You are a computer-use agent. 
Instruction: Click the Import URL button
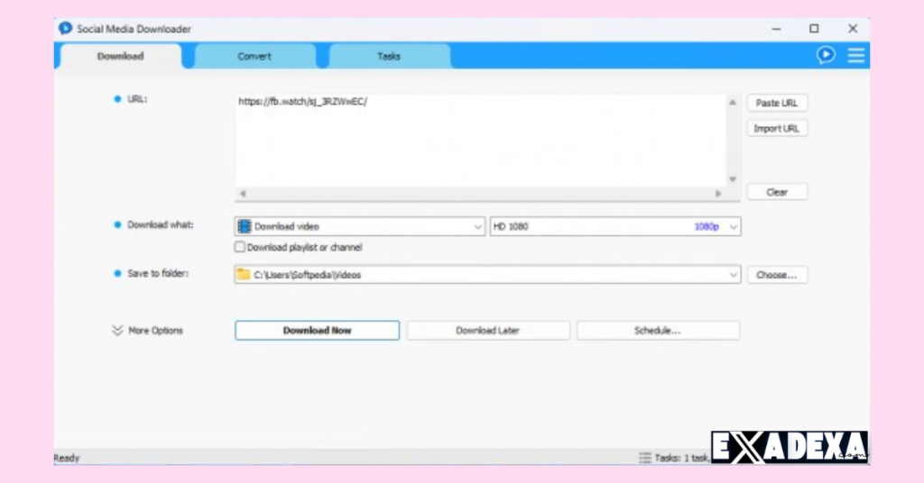click(777, 128)
